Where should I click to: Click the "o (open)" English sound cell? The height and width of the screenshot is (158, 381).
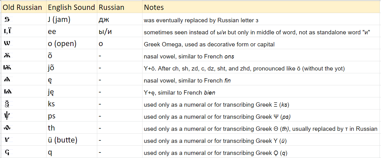click(x=62, y=44)
